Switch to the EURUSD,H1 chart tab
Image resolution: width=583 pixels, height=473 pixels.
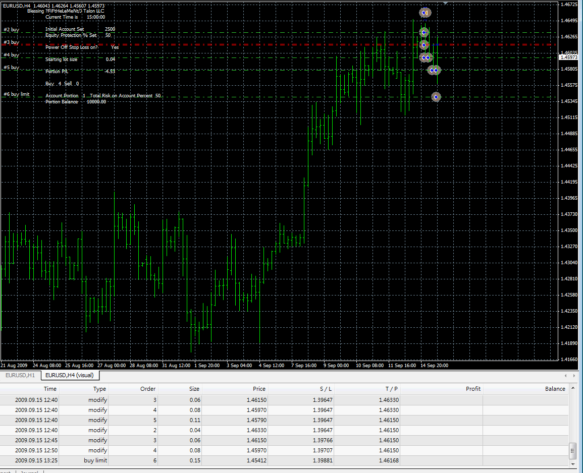(20, 375)
